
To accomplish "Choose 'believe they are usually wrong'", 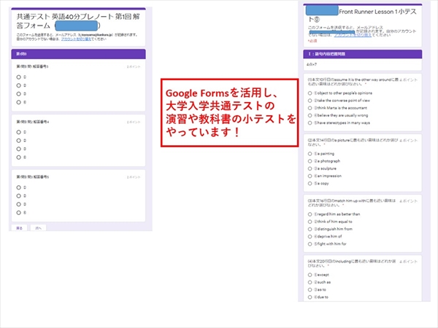I will [x=310, y=115].
